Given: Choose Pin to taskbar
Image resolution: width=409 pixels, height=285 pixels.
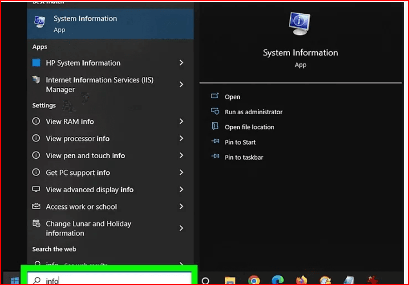Looking at the screenshot, I should [243, 157].
